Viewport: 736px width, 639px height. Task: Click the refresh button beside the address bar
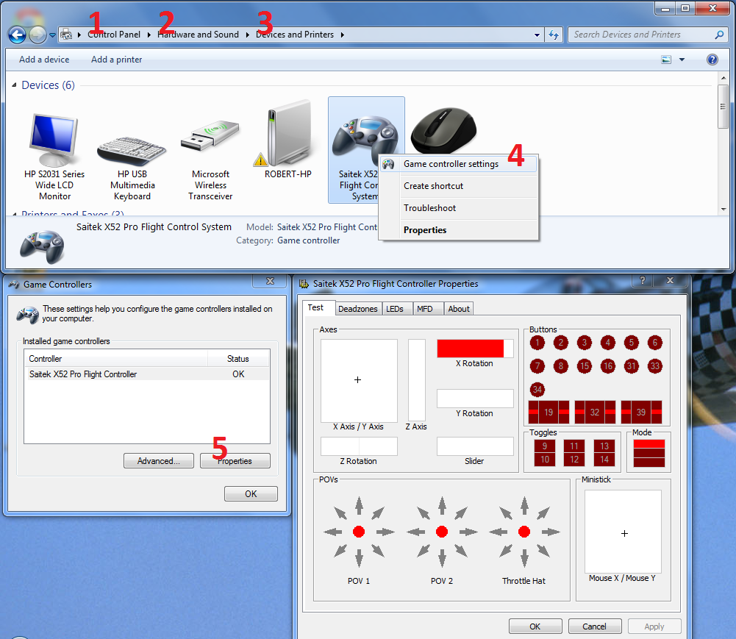click(x=554, y=35)
